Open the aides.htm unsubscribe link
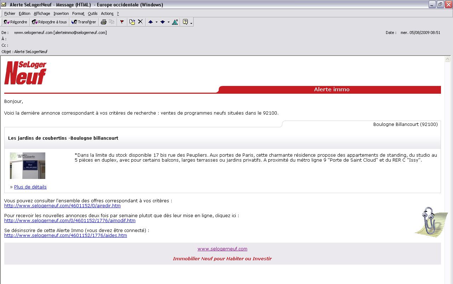Image resolution: width=453 pixels, height=284 pixels. [x=65, y=235]
